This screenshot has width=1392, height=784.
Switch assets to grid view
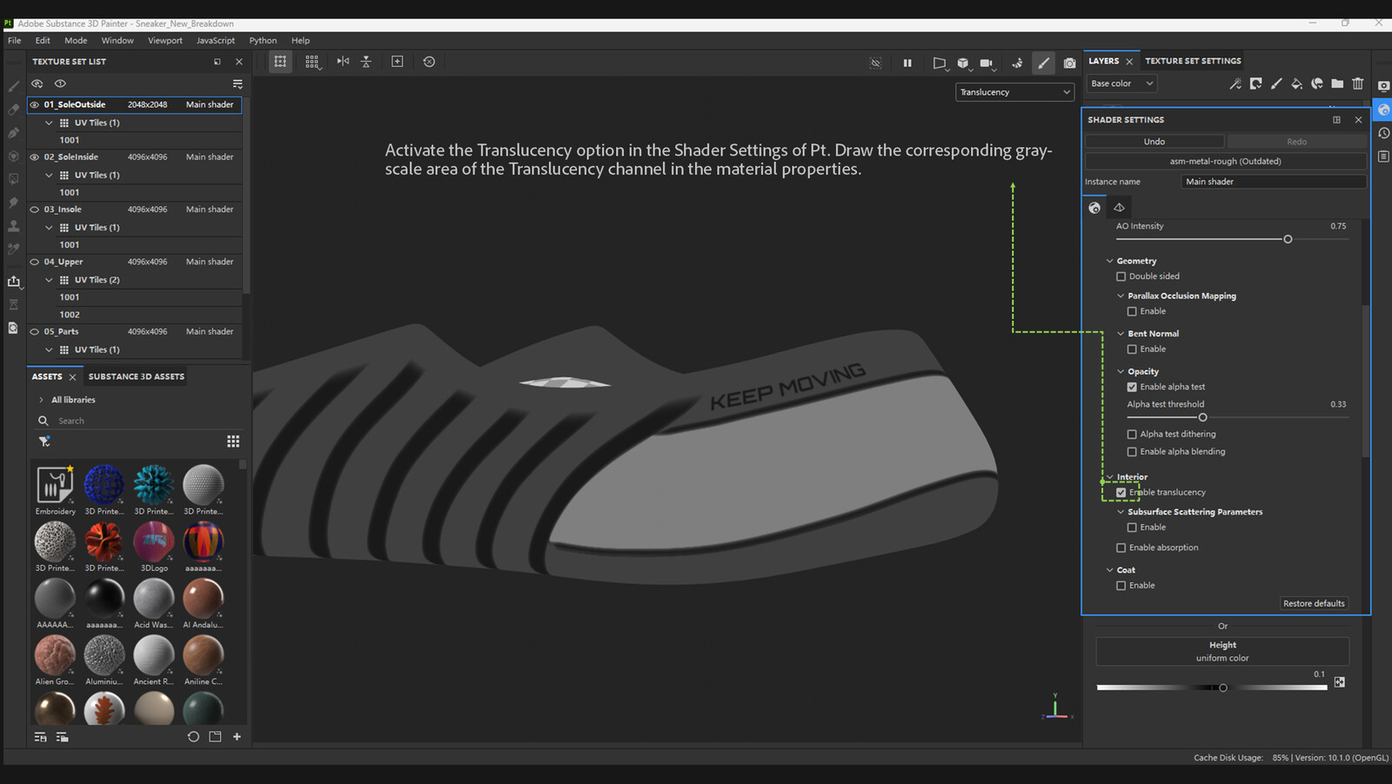point(233,442)
